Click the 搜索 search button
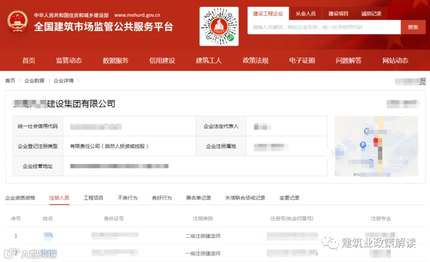 413,27
